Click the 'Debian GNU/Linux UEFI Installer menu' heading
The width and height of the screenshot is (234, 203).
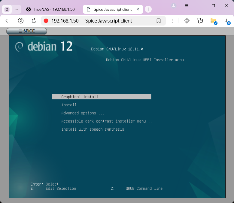click(x=145, y=60)
